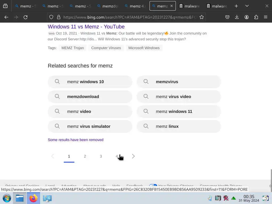Select results page 1
This screenshot has height=204, width=272.
point(69,156)
